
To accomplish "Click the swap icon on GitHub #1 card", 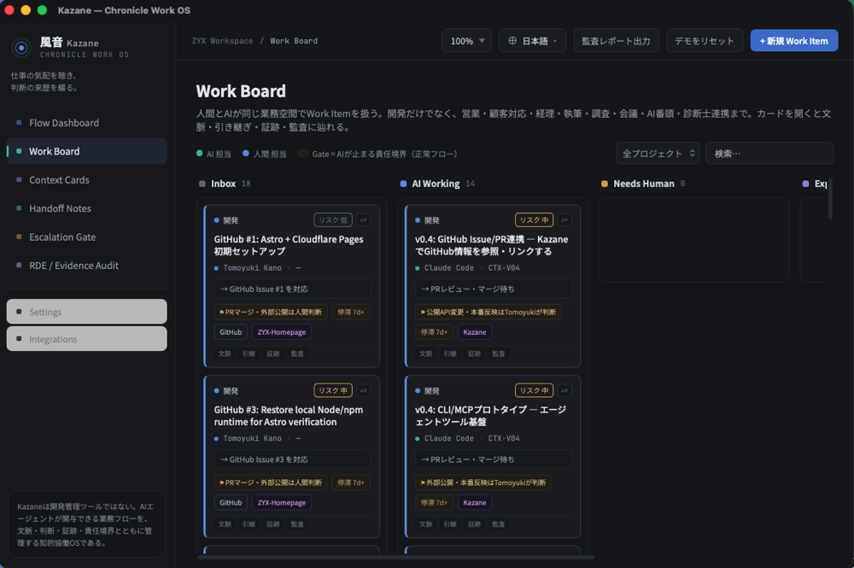I will [x=363, y=220].
